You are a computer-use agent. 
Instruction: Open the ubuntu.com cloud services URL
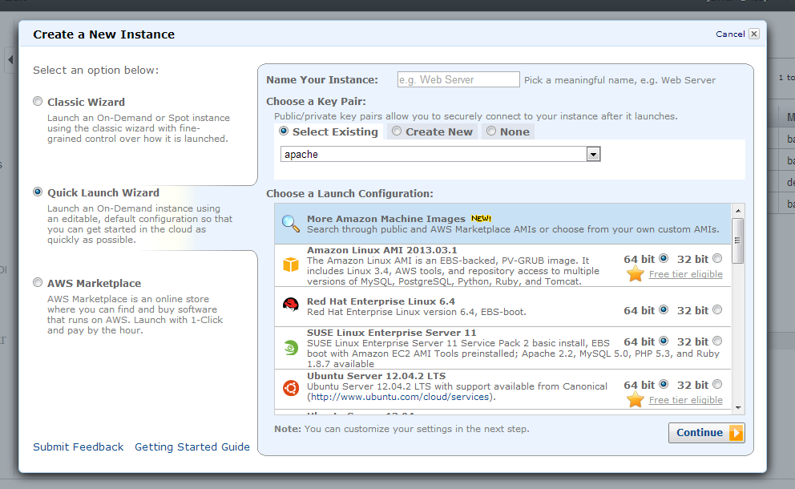400,397
